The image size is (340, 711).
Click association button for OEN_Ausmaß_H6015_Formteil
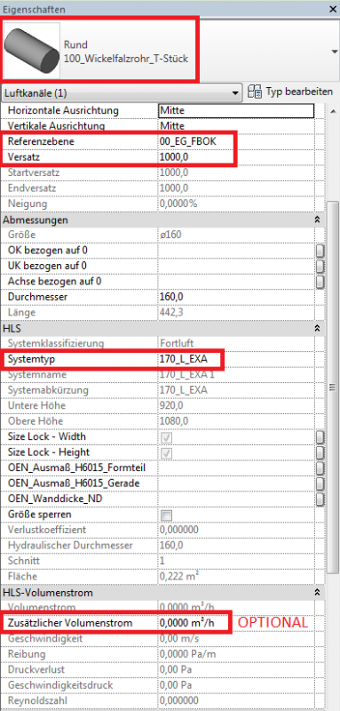pos(320,468)
